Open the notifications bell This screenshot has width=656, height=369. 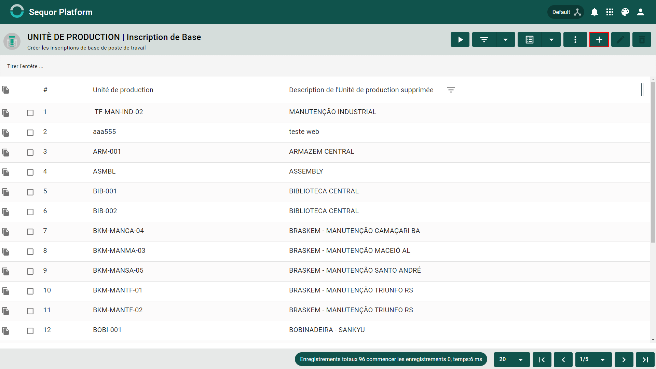594,12
